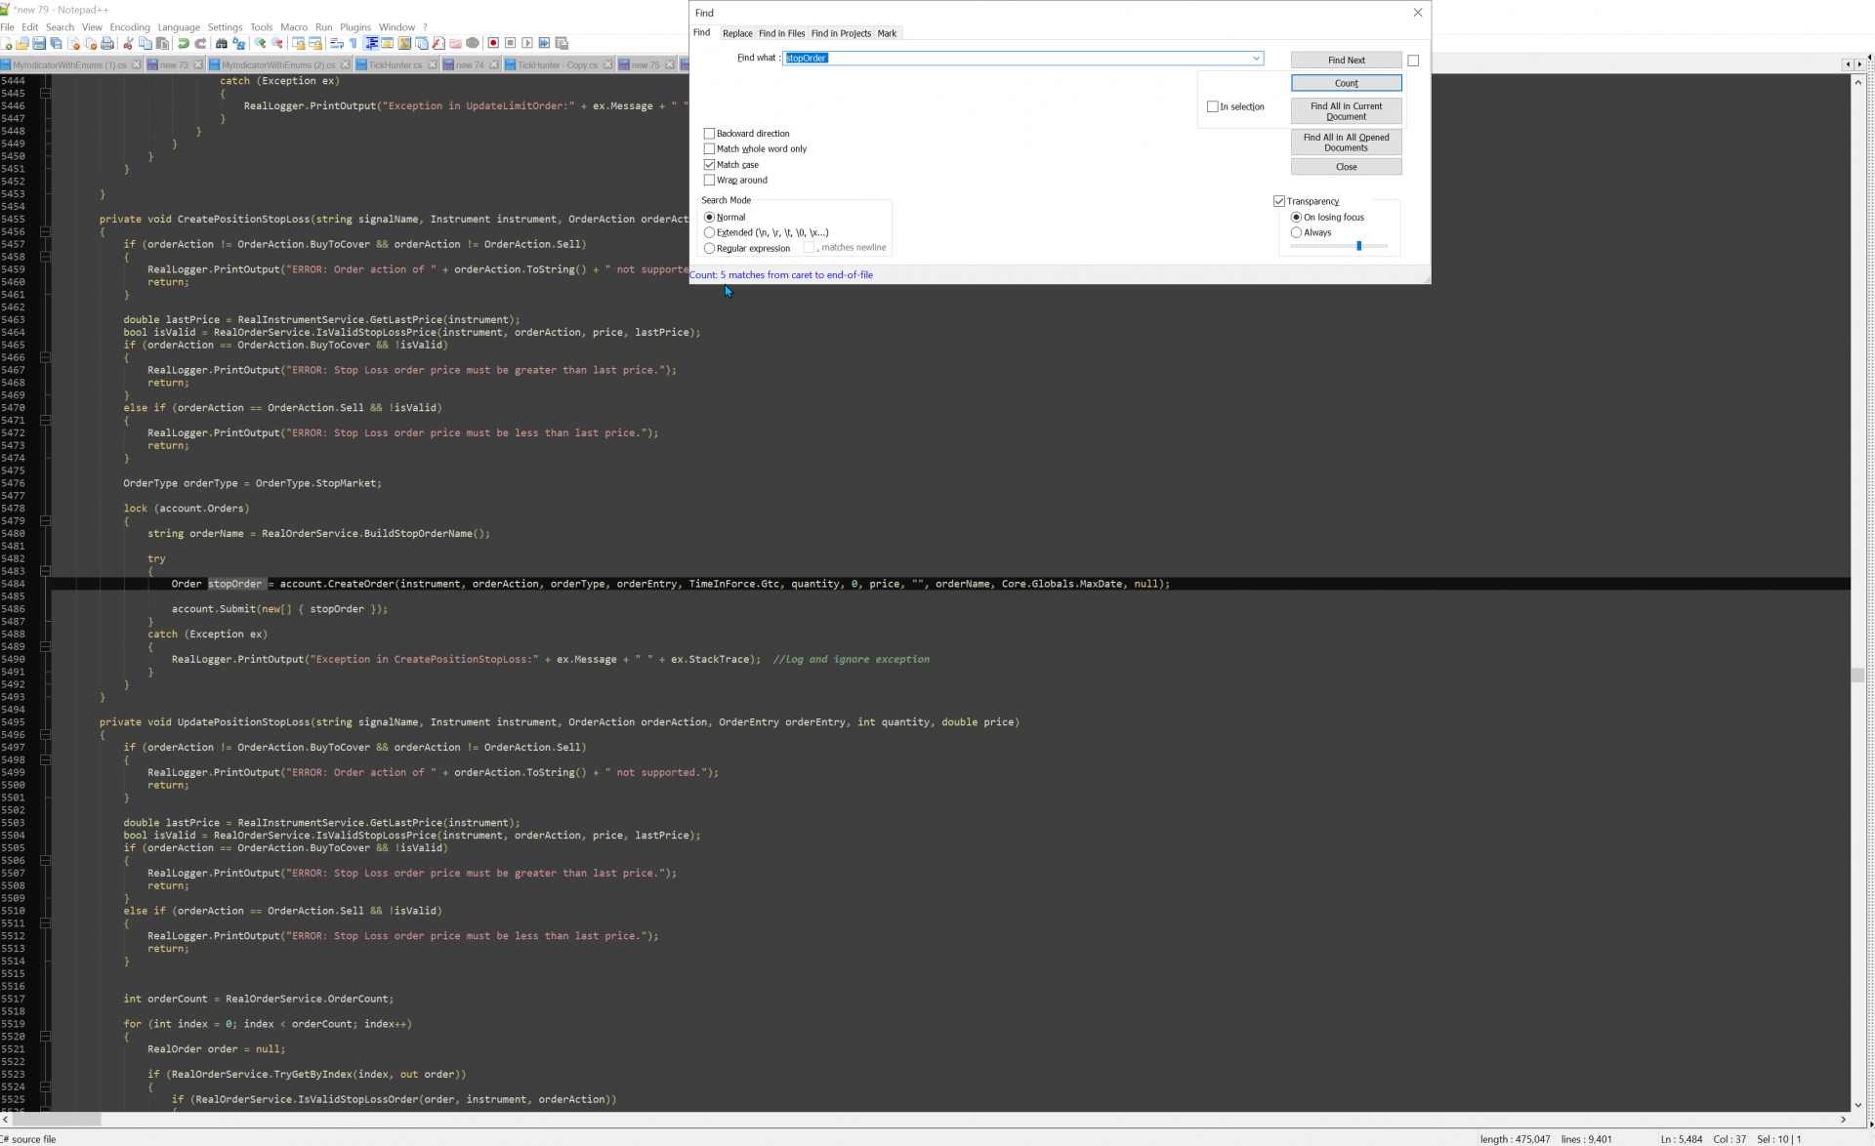Switch to the TickHunter.cs document tab
This screenshot has height=1146, width=1875.
click(395, 64)
